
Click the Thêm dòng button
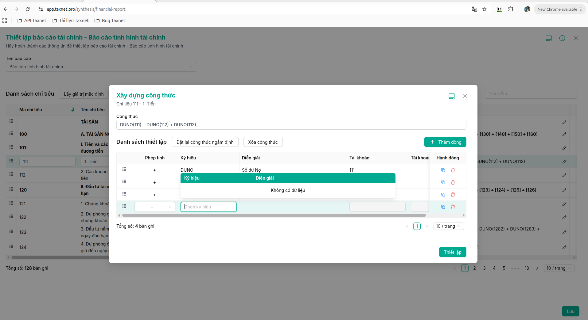click(x=445, y=142)
